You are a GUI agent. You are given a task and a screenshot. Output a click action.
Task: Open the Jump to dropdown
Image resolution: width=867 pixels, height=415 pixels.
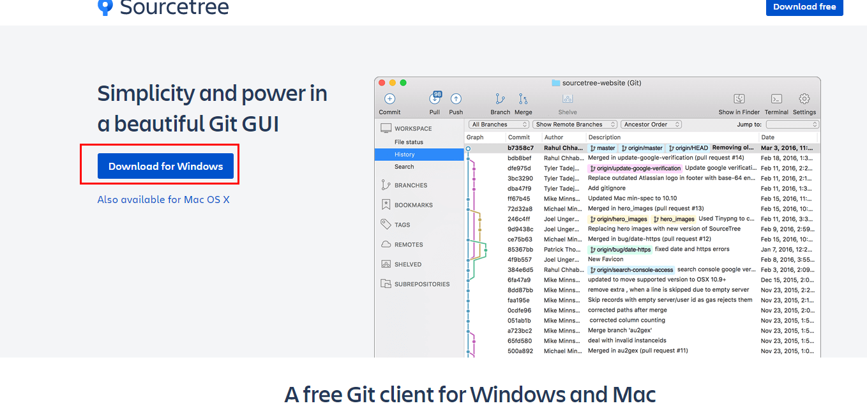[792, 124]
